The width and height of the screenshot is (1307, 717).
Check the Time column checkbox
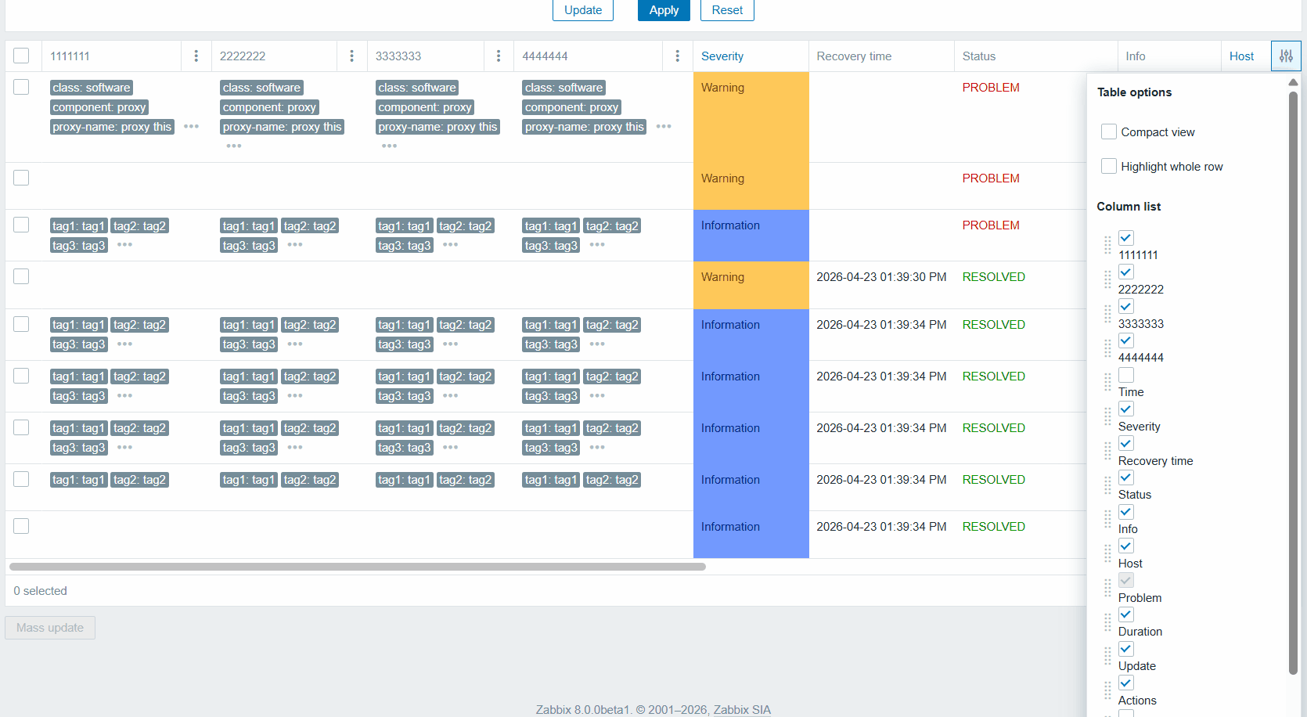(x=1125, y=375)
